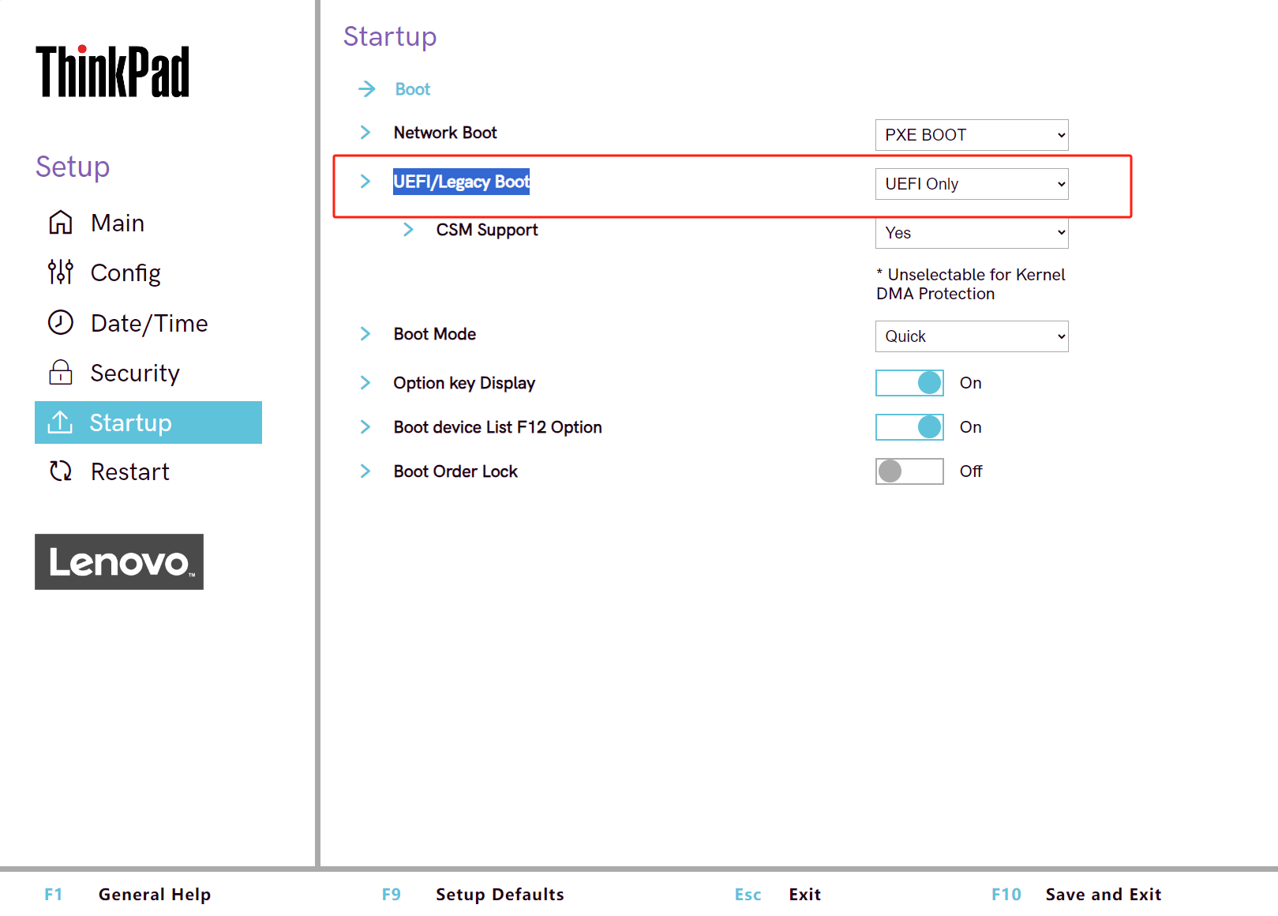Screen dimensions: 1278x916
Task: Click the Security padlock icon
Action: coord(61,373)
